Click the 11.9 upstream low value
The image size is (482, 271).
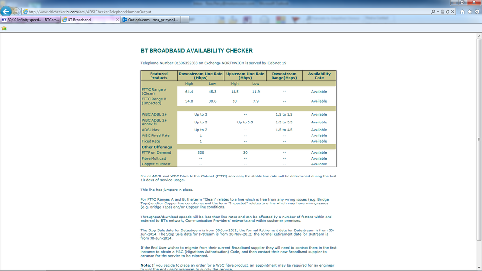point(256,92)
